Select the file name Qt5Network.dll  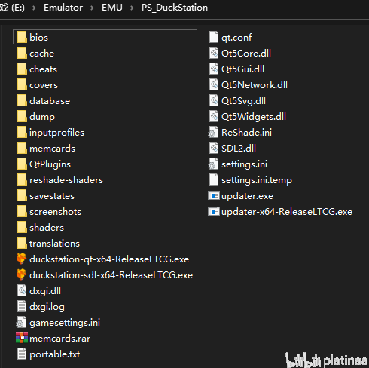point(255,85)
